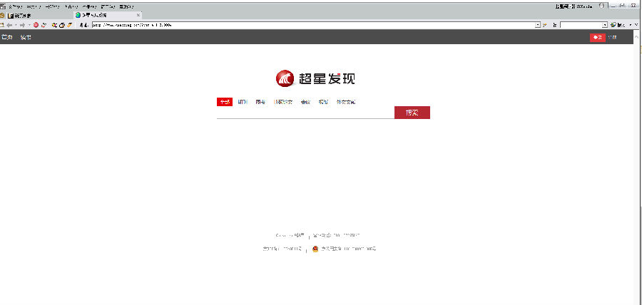Click the browser Forward arrow button

pos(23,25)
